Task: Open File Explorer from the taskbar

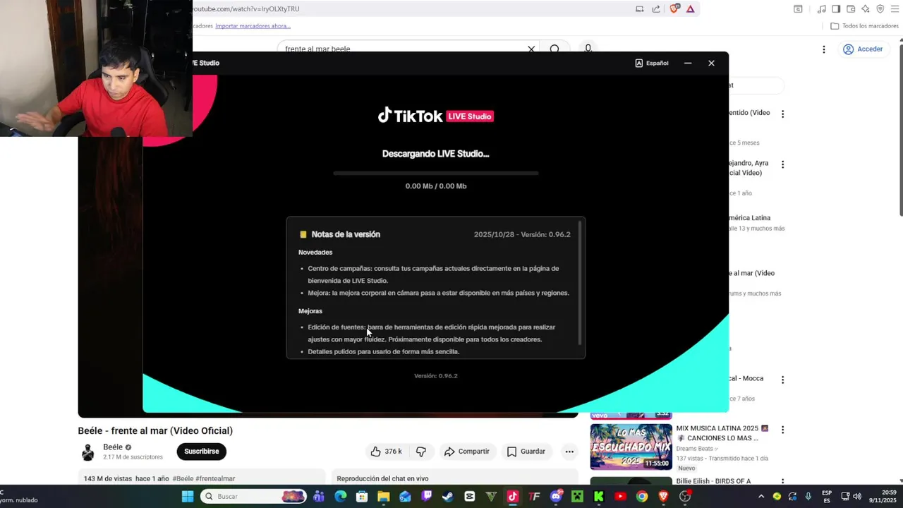Action: pyautogui.click(x=384, y=497)
